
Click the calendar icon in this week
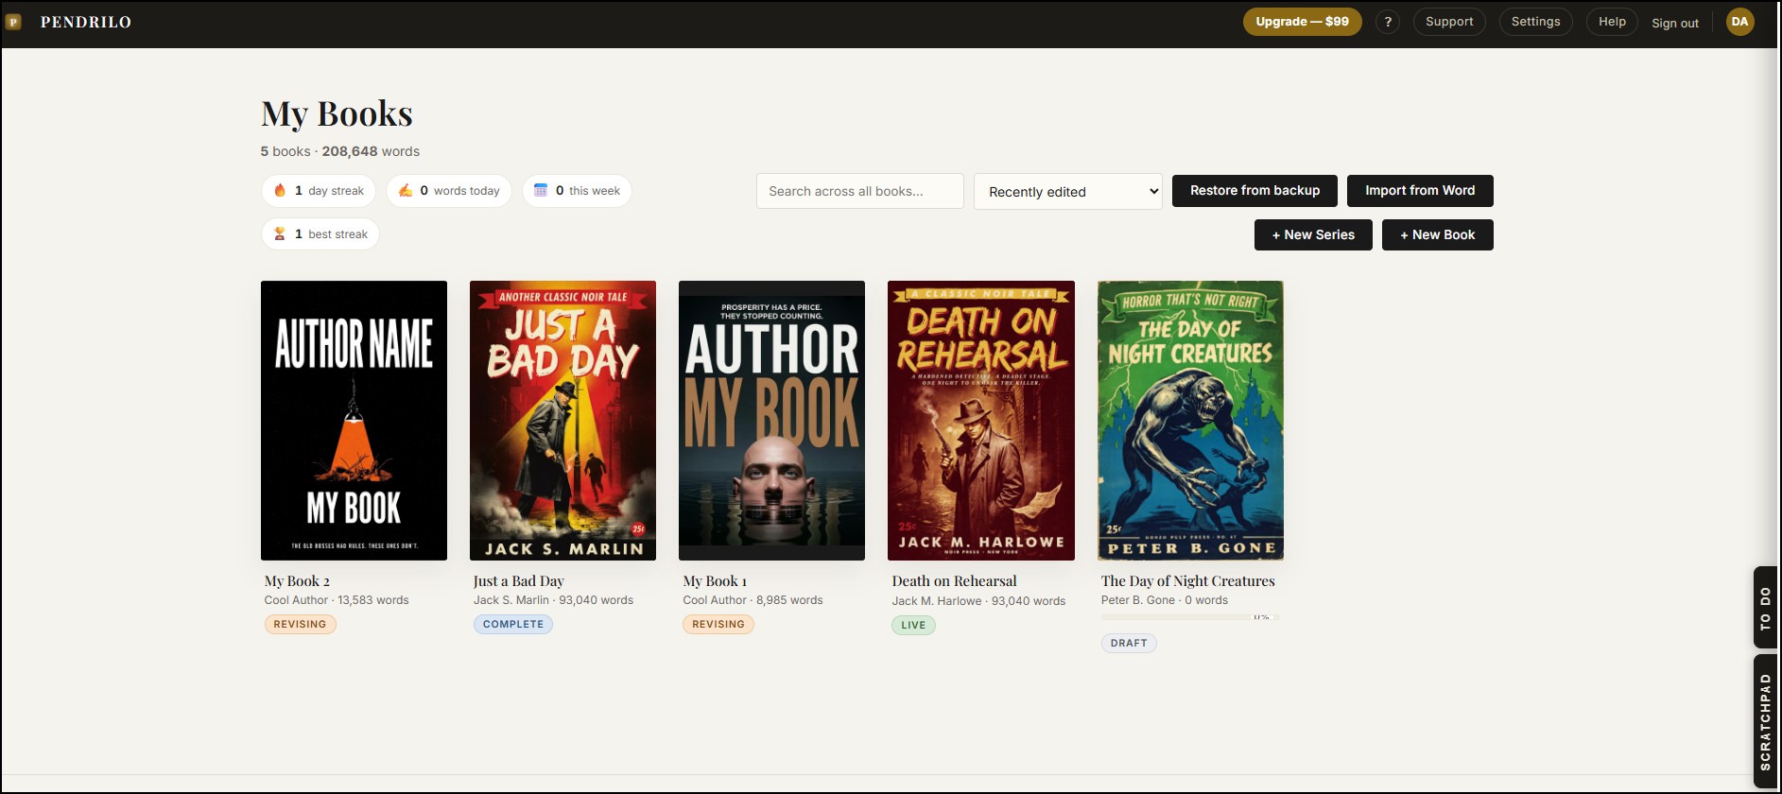tap(541, 191)
